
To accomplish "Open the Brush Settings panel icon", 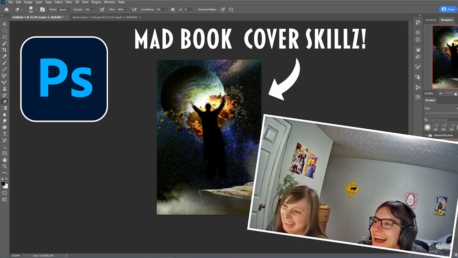I will (418, 67).
